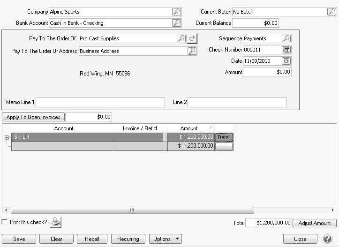The image size is (339, 247).
Task: Click the arrow icon beside Pro Cast Supplies
Action: [x=192, y=38]
